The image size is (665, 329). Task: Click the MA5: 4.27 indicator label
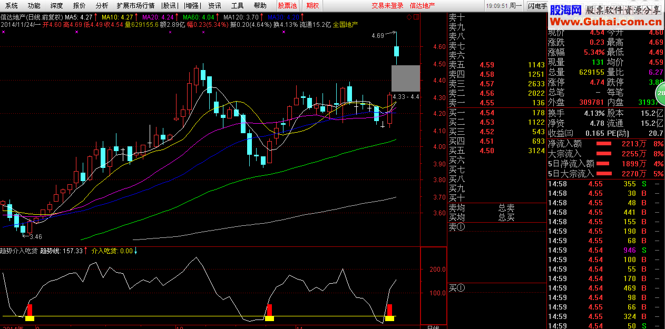[x=79, y=17]
